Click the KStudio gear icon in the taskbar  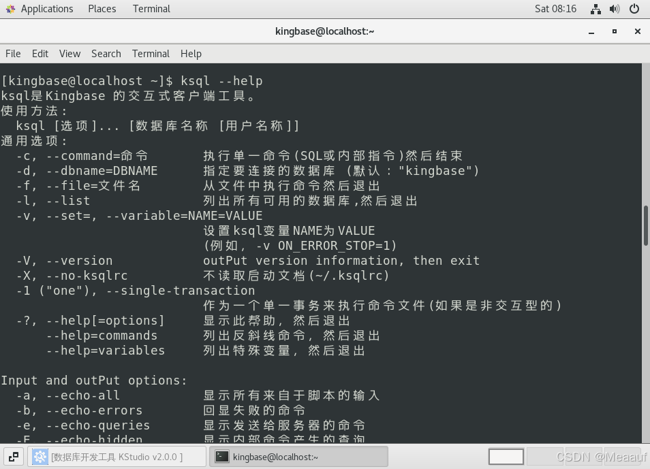40,457
